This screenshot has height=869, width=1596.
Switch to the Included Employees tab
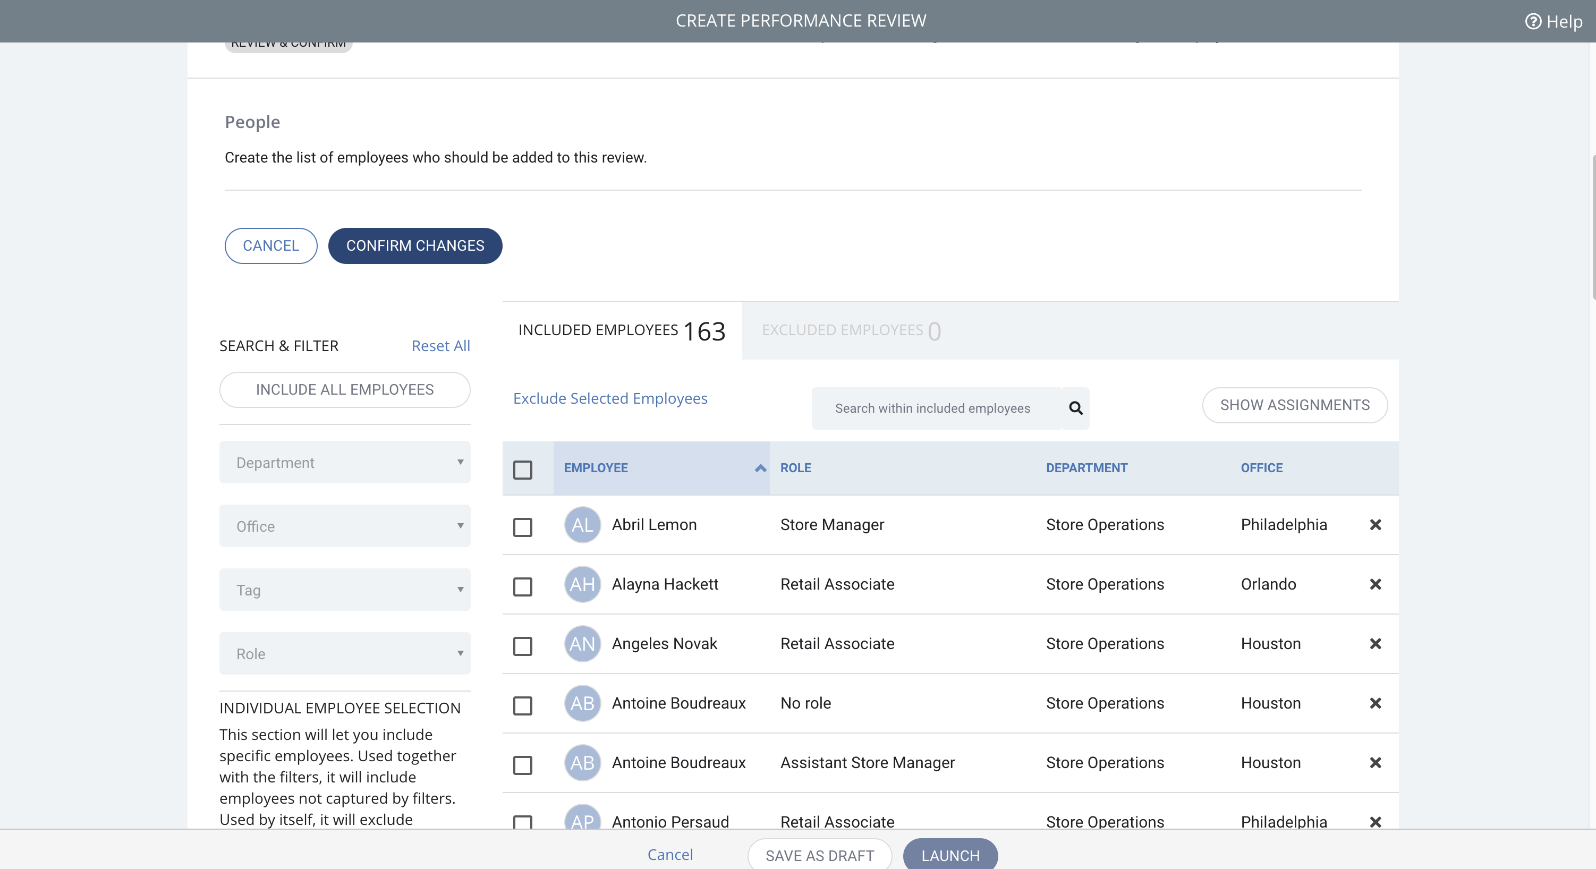pyautogui.click(x=622, y=331)
